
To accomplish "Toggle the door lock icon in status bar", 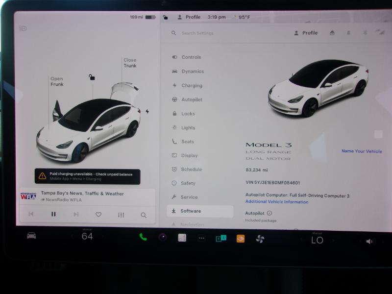I will (166, 17).
